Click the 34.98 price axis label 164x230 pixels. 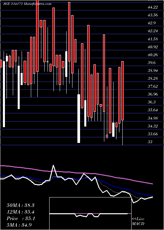point(153,118)
